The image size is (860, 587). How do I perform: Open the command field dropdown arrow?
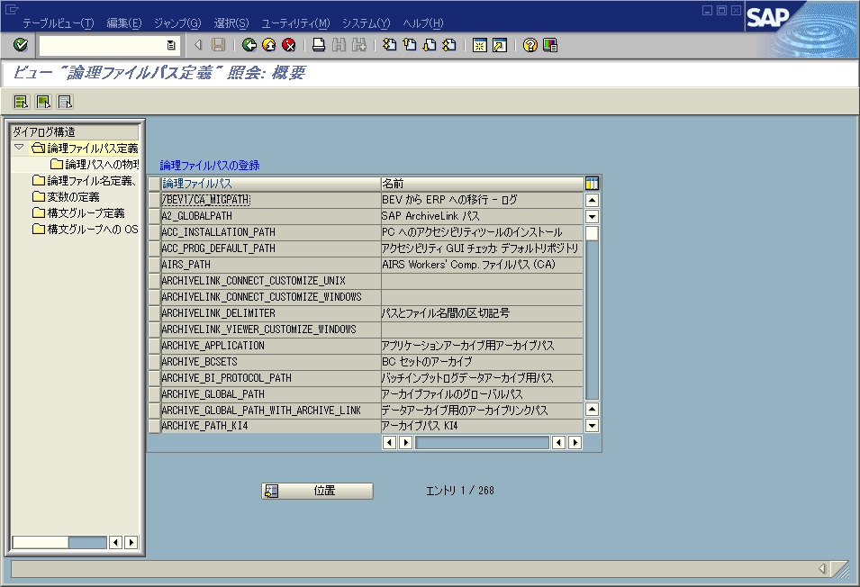point(171,45)
